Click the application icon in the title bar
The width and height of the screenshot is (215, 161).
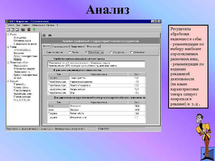point(7,21)
